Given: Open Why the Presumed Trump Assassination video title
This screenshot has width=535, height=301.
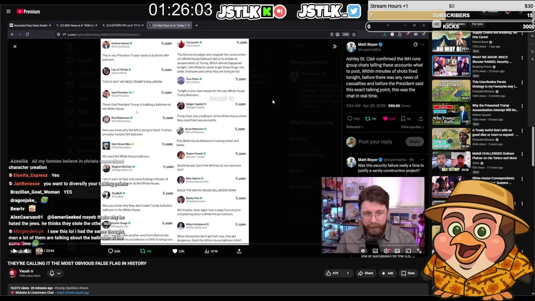Looking at the screenshot, I should [x=495, y=108].
